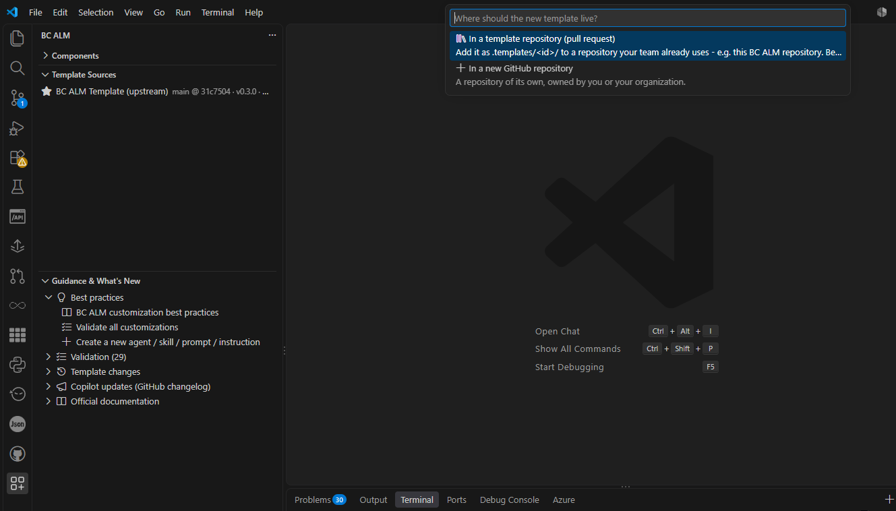
Task: Open BC ALM customization best practices
Action: point(147,312)
